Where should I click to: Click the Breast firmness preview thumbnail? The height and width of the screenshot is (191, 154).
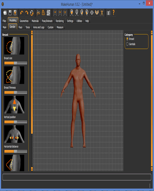14,75
